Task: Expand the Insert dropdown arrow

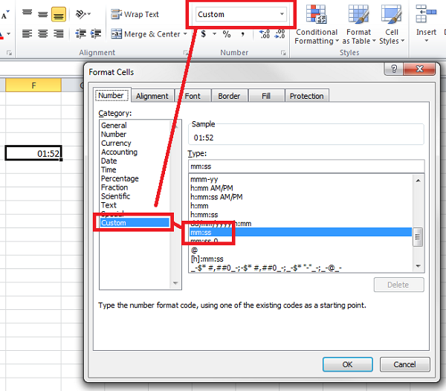Action: (x=427, y=41)
